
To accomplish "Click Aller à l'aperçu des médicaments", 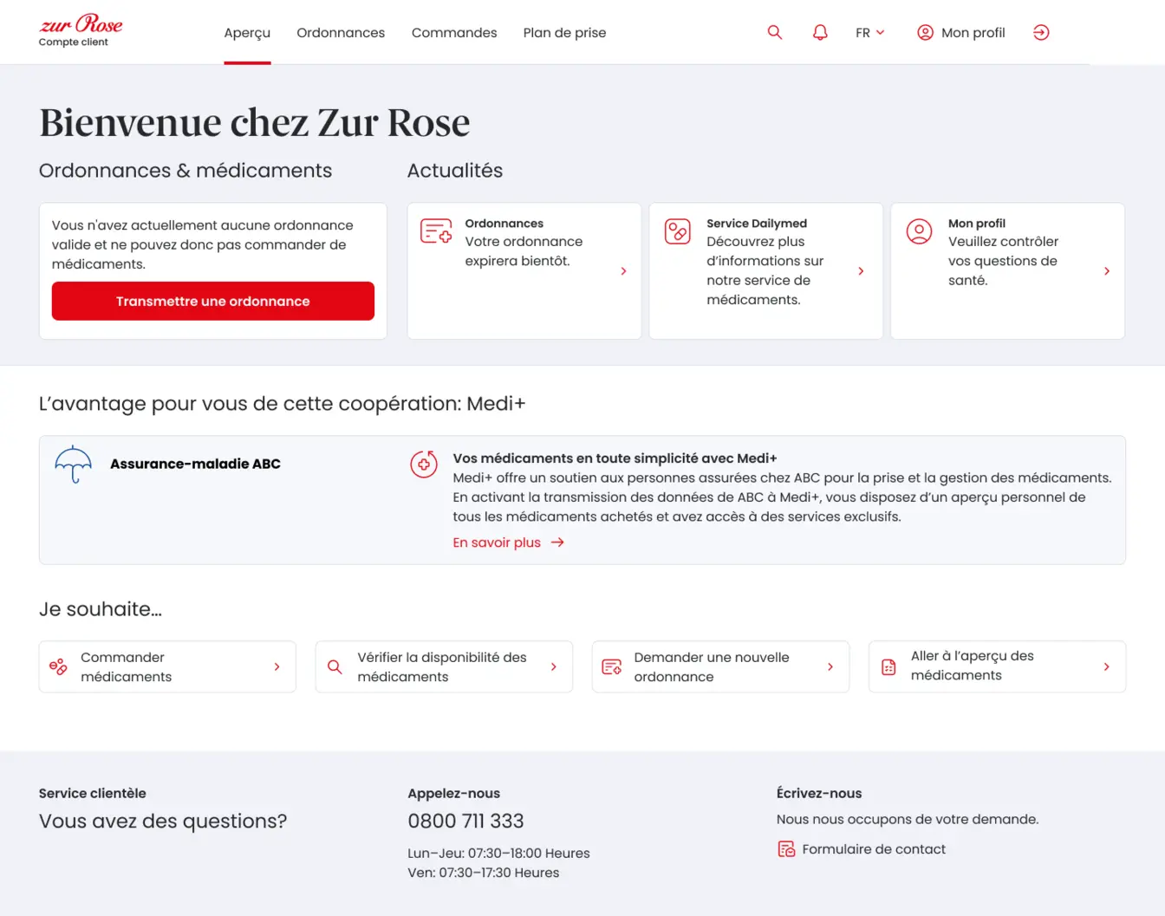I will [x=997, y=666].
